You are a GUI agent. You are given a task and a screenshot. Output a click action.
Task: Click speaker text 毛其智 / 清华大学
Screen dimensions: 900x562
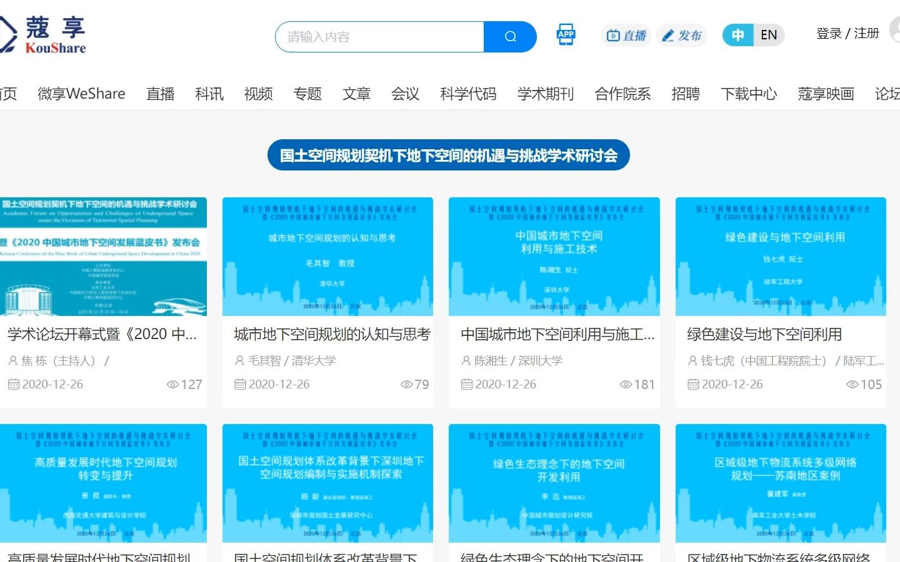click(292, 361)
